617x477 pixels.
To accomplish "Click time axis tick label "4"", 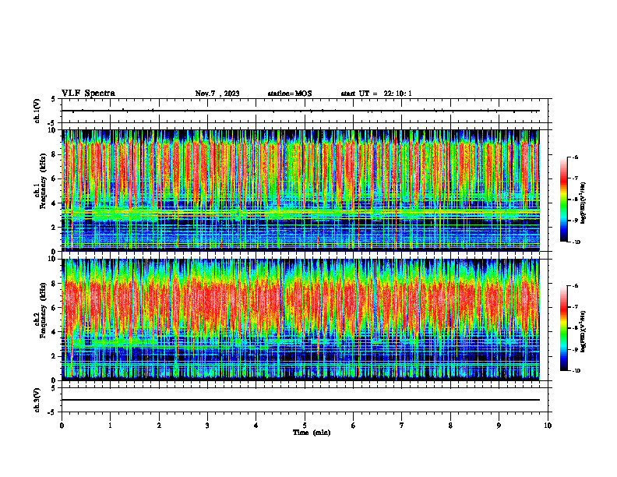I will (x=256, y=426).
